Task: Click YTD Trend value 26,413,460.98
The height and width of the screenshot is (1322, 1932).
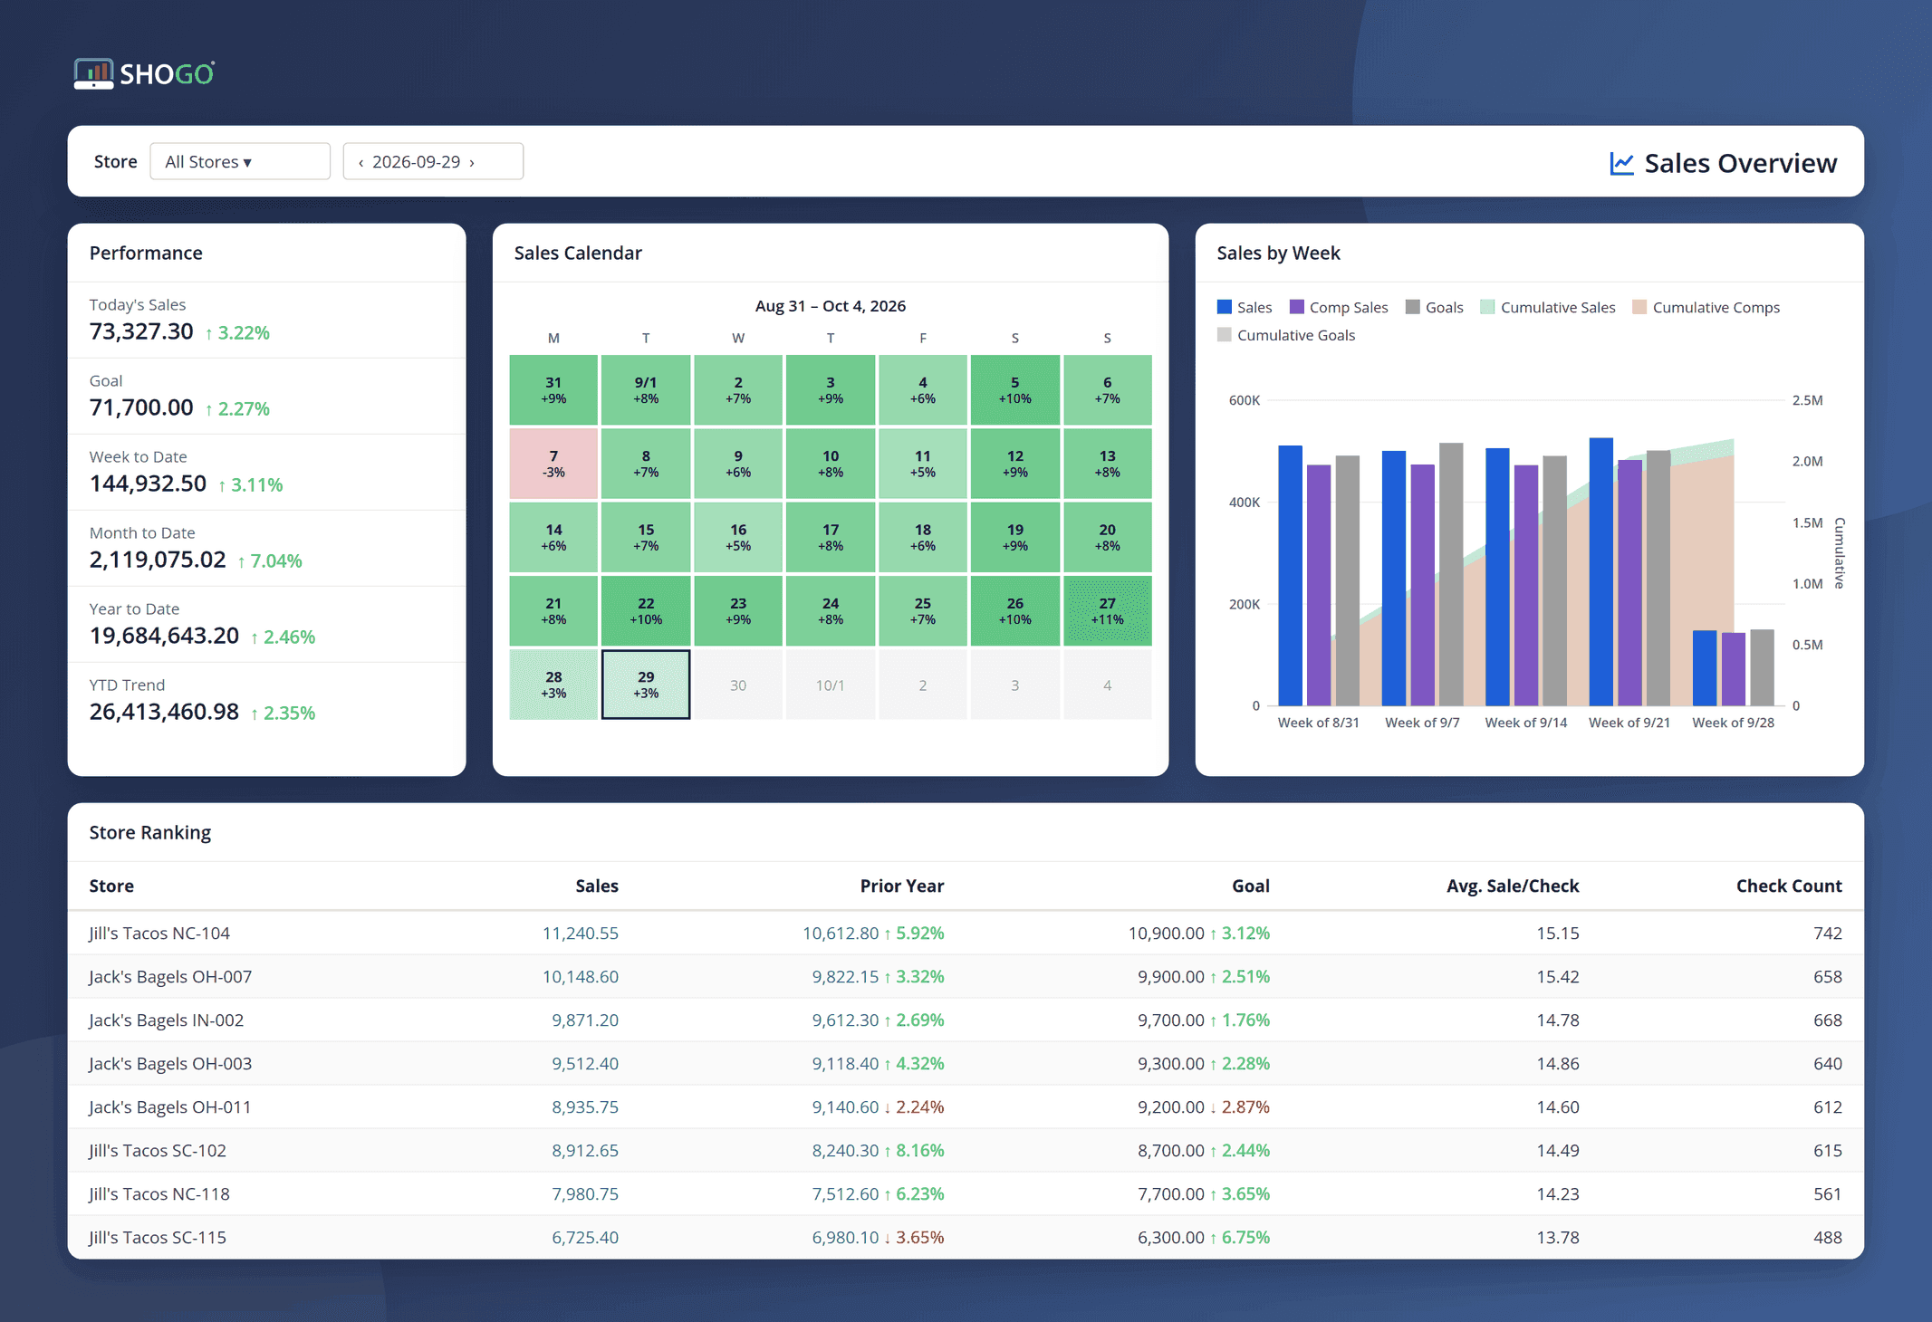Action: pos(164,712)
